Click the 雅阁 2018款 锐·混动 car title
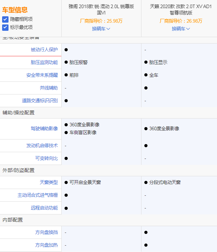217x252 pixels. click(101, 10)
